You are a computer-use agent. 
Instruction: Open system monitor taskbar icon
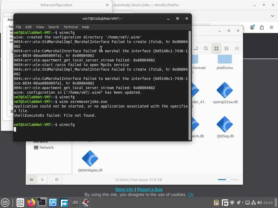pos(53,203)
